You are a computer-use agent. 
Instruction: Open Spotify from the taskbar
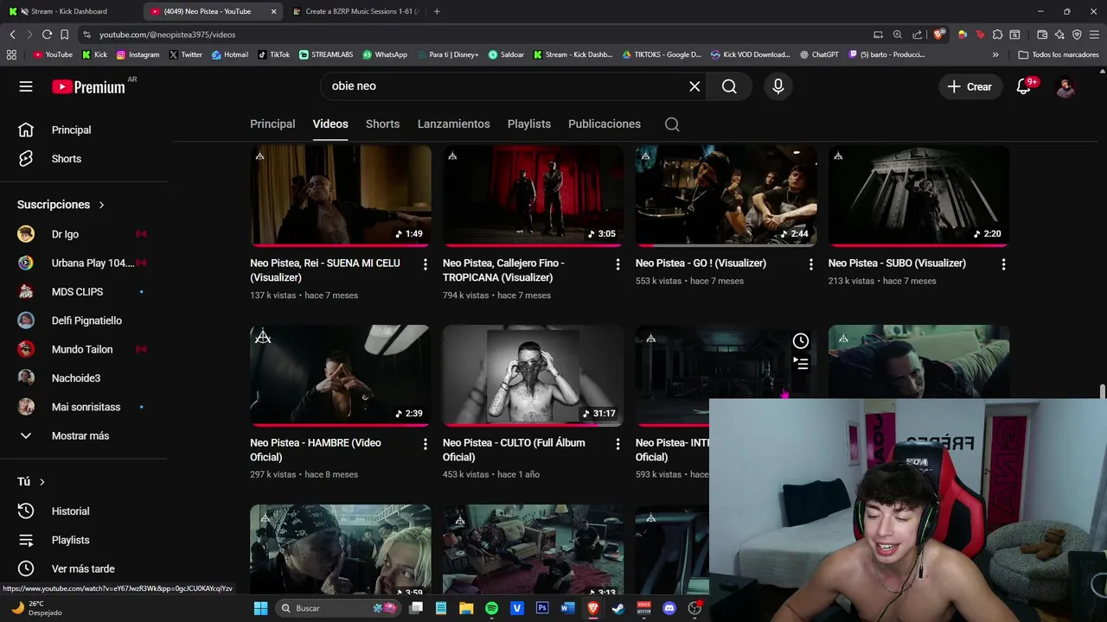tap(491, 608)
